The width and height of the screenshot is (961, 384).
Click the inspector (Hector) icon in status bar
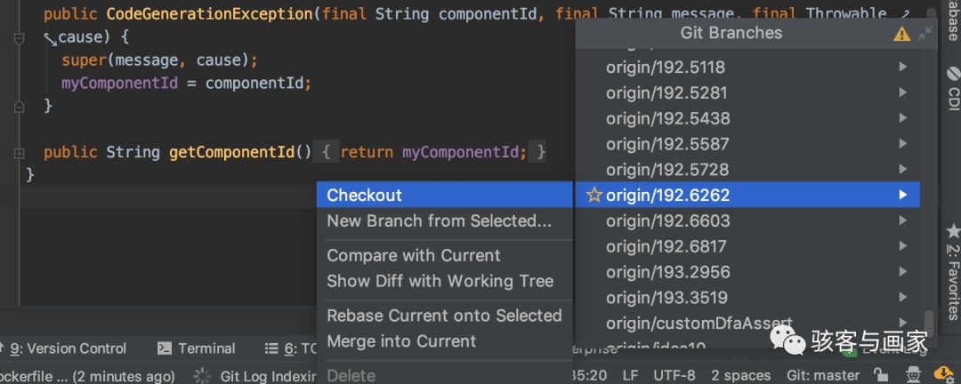pyautogui.click(x=913, y=375)
